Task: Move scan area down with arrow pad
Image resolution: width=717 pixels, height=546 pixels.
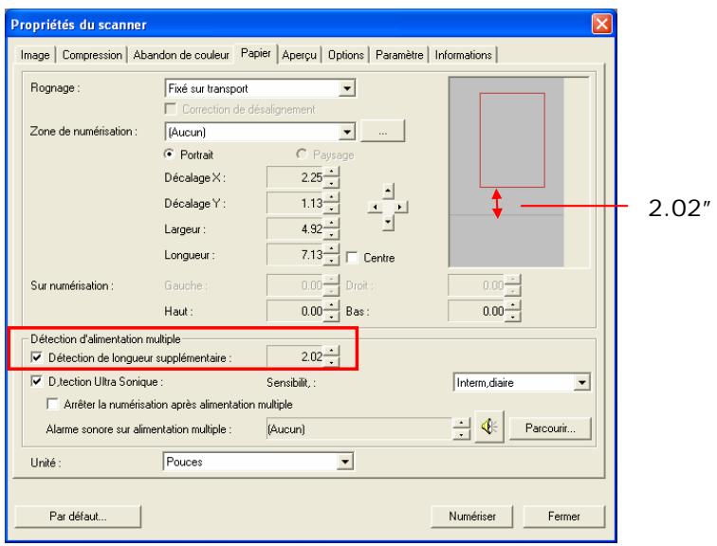Action: point(388,223)
